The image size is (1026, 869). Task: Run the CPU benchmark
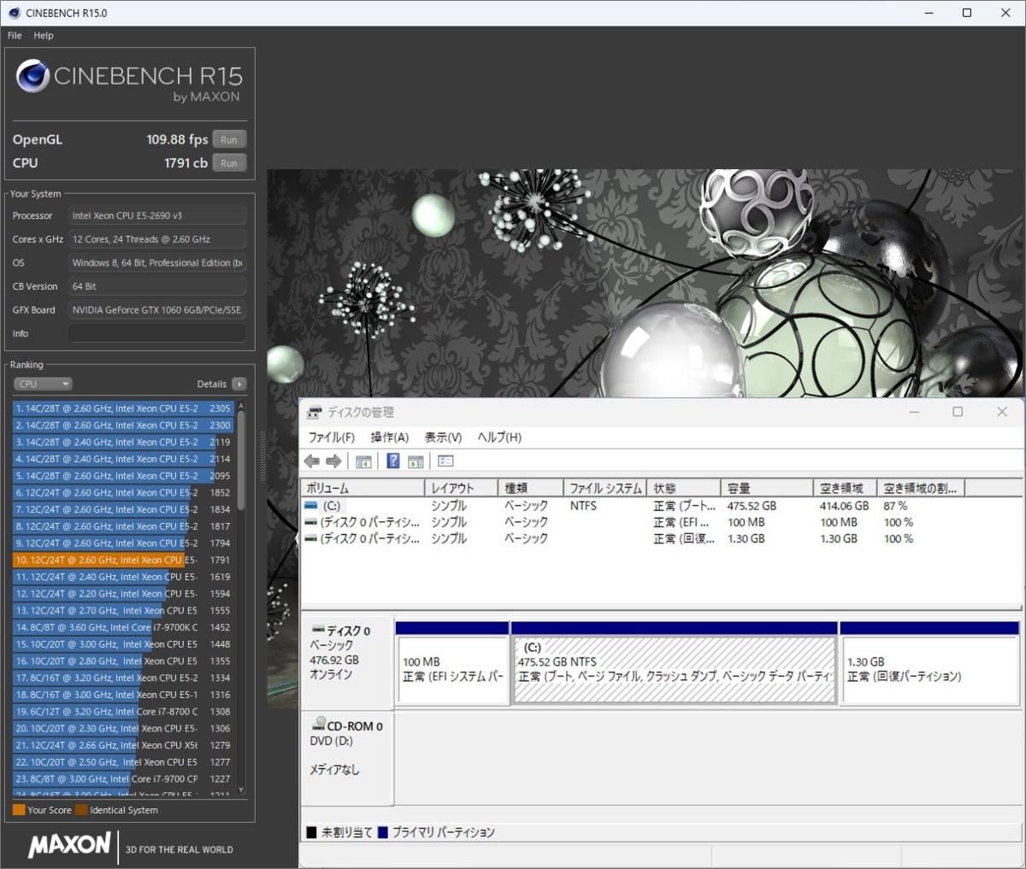[x=229, y=163]
